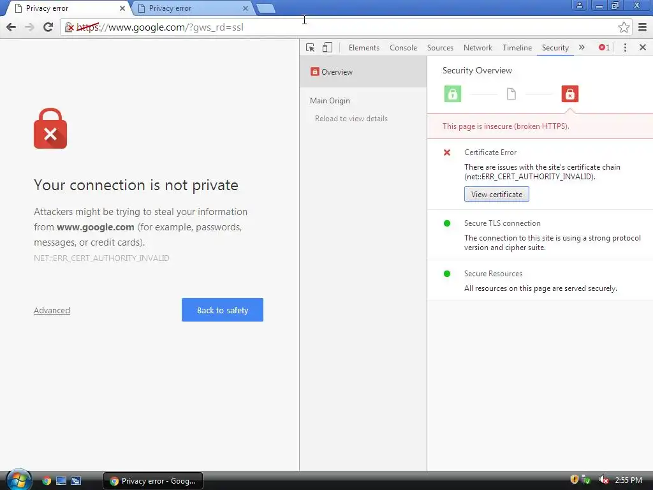The image size is (653, 490).
Task: Close the first Privacy error tab
Action: pyautogui.click(x=122, y=8)
